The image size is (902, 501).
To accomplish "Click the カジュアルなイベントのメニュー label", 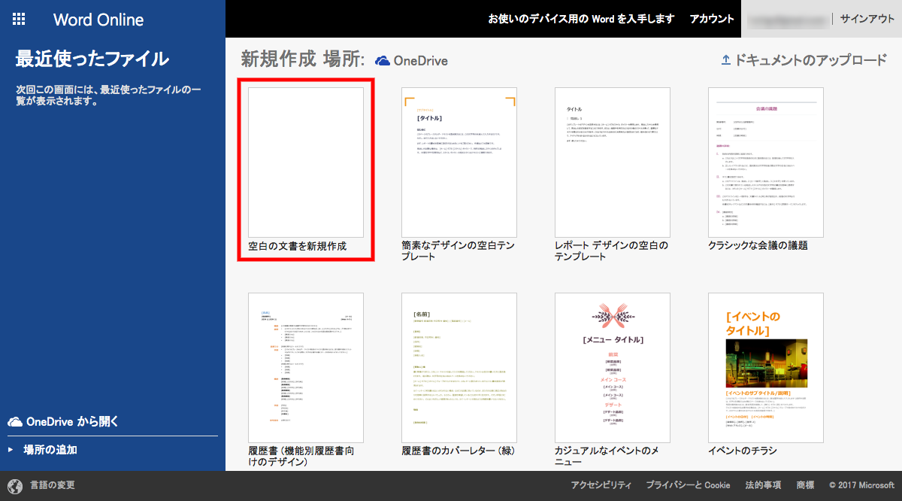I will click(x=607, y=456).
